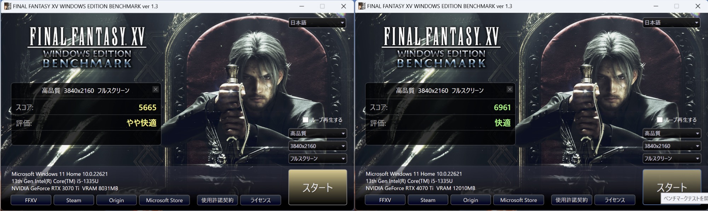Click the RTX 4070 Ti GPU info line
The width and height of the screenshot is (708, 211).
click(420, 188)
